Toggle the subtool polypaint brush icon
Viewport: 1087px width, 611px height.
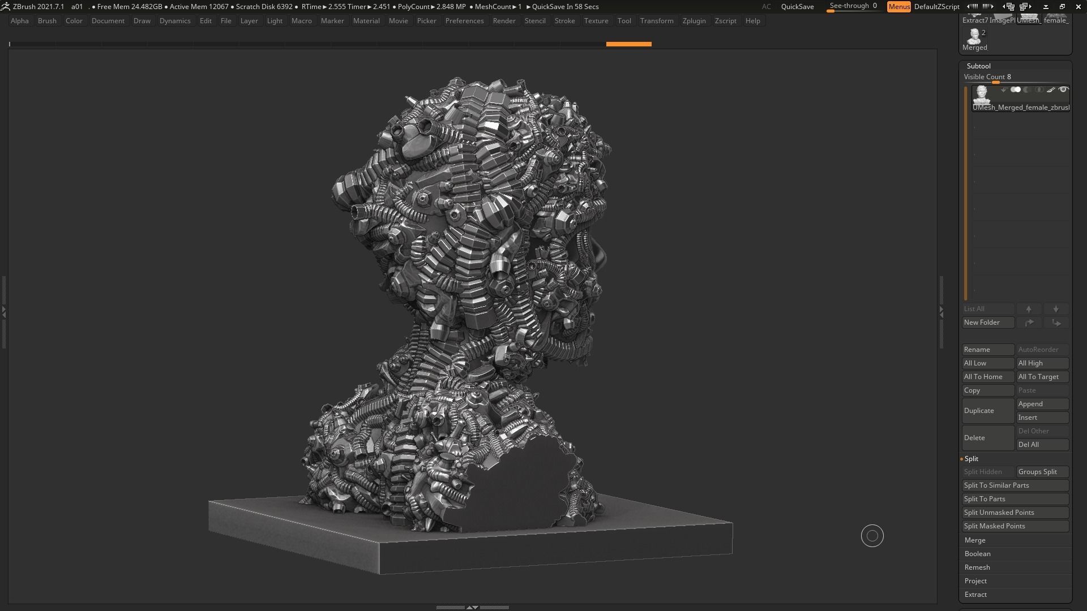tap(1051, 90)
